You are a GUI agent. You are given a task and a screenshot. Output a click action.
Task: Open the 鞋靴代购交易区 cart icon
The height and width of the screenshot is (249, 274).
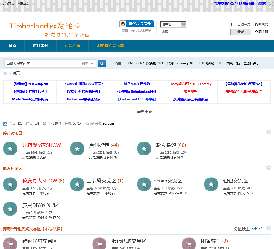[10, 243]
